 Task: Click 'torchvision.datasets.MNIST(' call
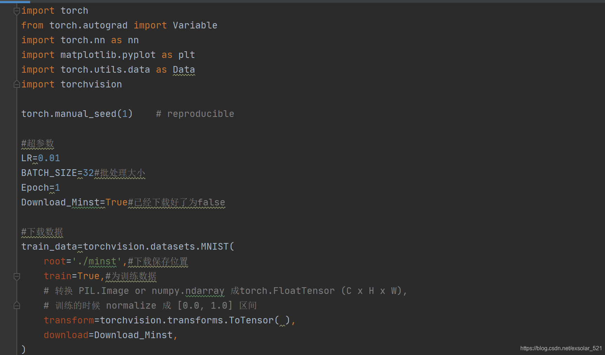158,247
